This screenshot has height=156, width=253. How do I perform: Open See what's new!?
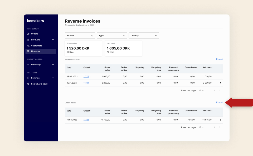tap(41, 84)
